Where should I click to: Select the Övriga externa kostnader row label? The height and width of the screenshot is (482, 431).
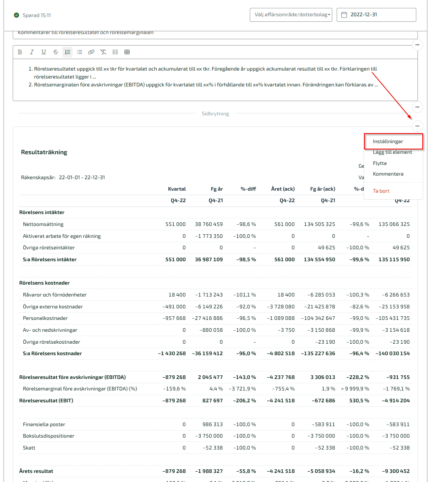[53, 307]
